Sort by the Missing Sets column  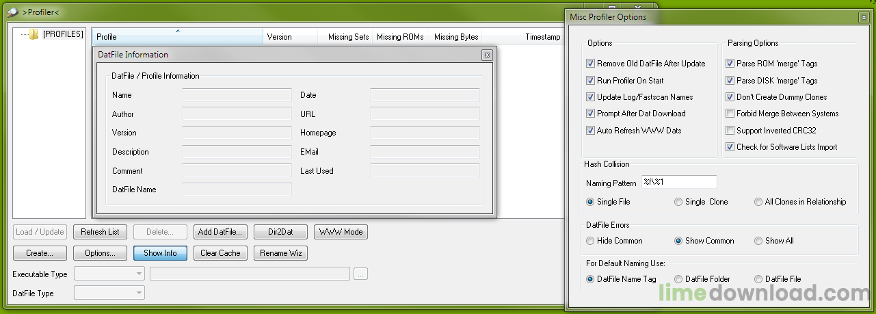(345, 37)
